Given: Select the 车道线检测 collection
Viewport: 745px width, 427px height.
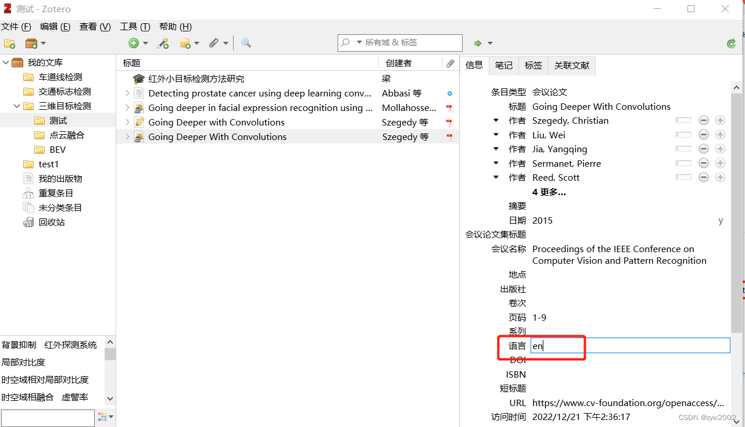Looking at the screenshot, I should 60,77.
